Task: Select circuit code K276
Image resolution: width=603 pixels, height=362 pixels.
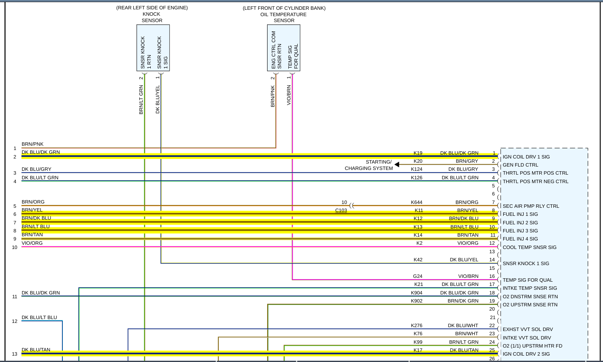Action: click(x=417, y=325)
